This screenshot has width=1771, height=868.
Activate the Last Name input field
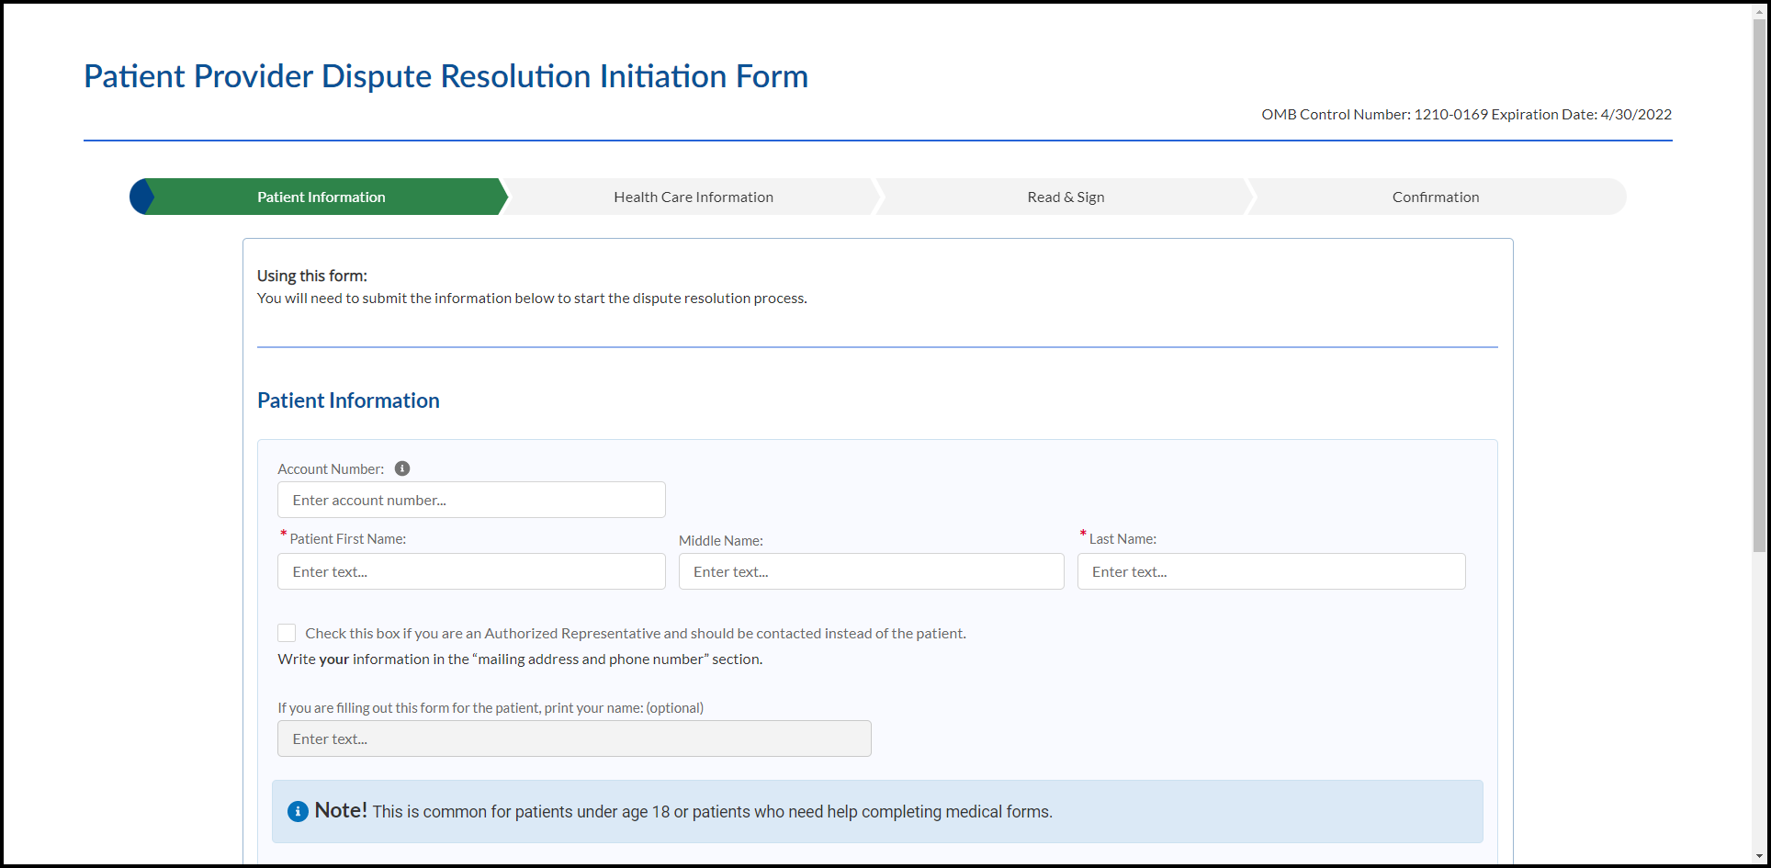coord(1271,571)
